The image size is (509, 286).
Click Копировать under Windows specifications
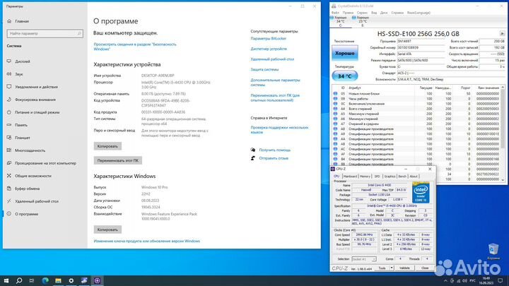(x=107, y=230)
